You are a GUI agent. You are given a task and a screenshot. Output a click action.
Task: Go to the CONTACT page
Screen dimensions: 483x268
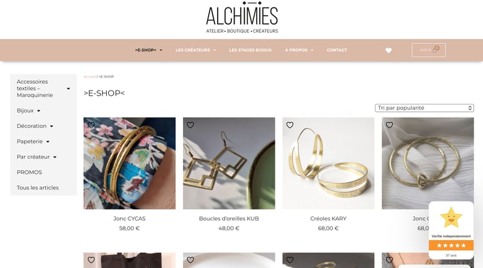[337, 50]
